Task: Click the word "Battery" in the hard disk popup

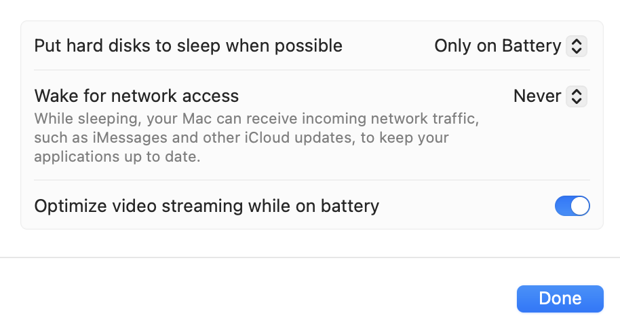Action: [x=531, y=46]
